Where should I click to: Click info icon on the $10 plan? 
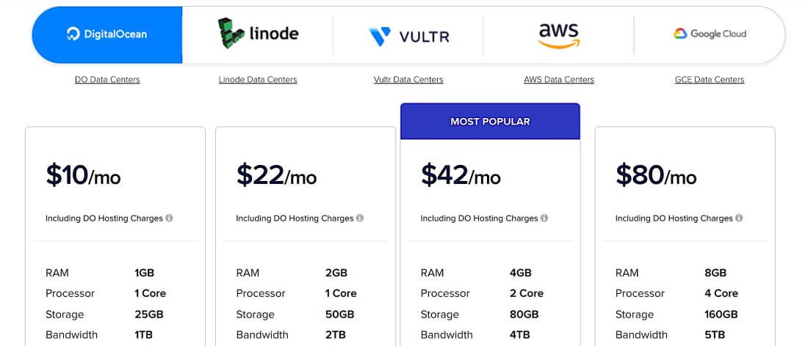point(170,218)
